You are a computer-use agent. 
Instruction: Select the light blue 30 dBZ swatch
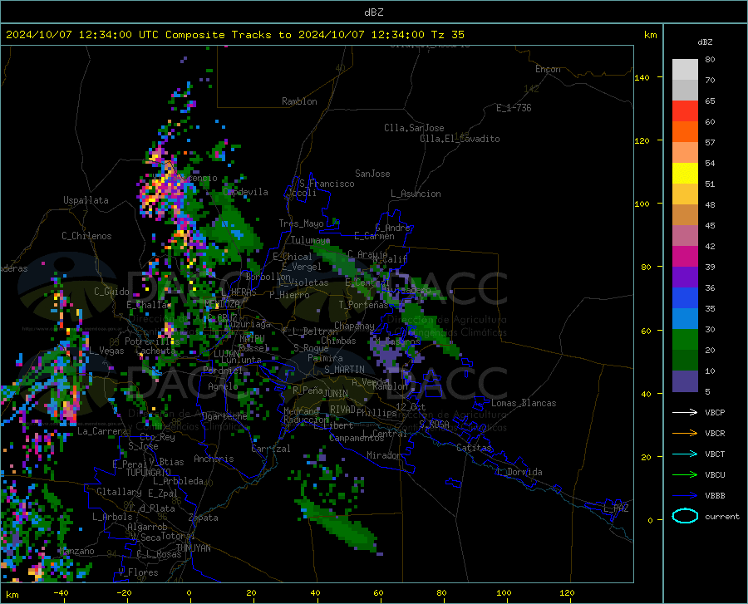(x=685, y=319)
